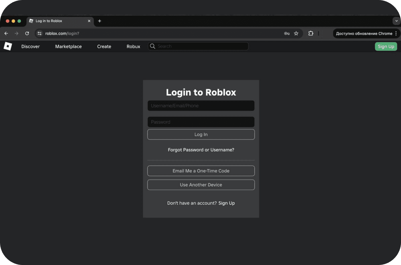The width and height of the screenshot is (401, 265).
Task: Go to Marketplace in navigation bar
Action: tap(68, 47)
